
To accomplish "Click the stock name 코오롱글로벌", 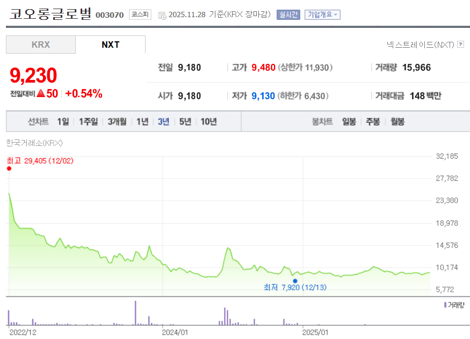I will 50,14.
